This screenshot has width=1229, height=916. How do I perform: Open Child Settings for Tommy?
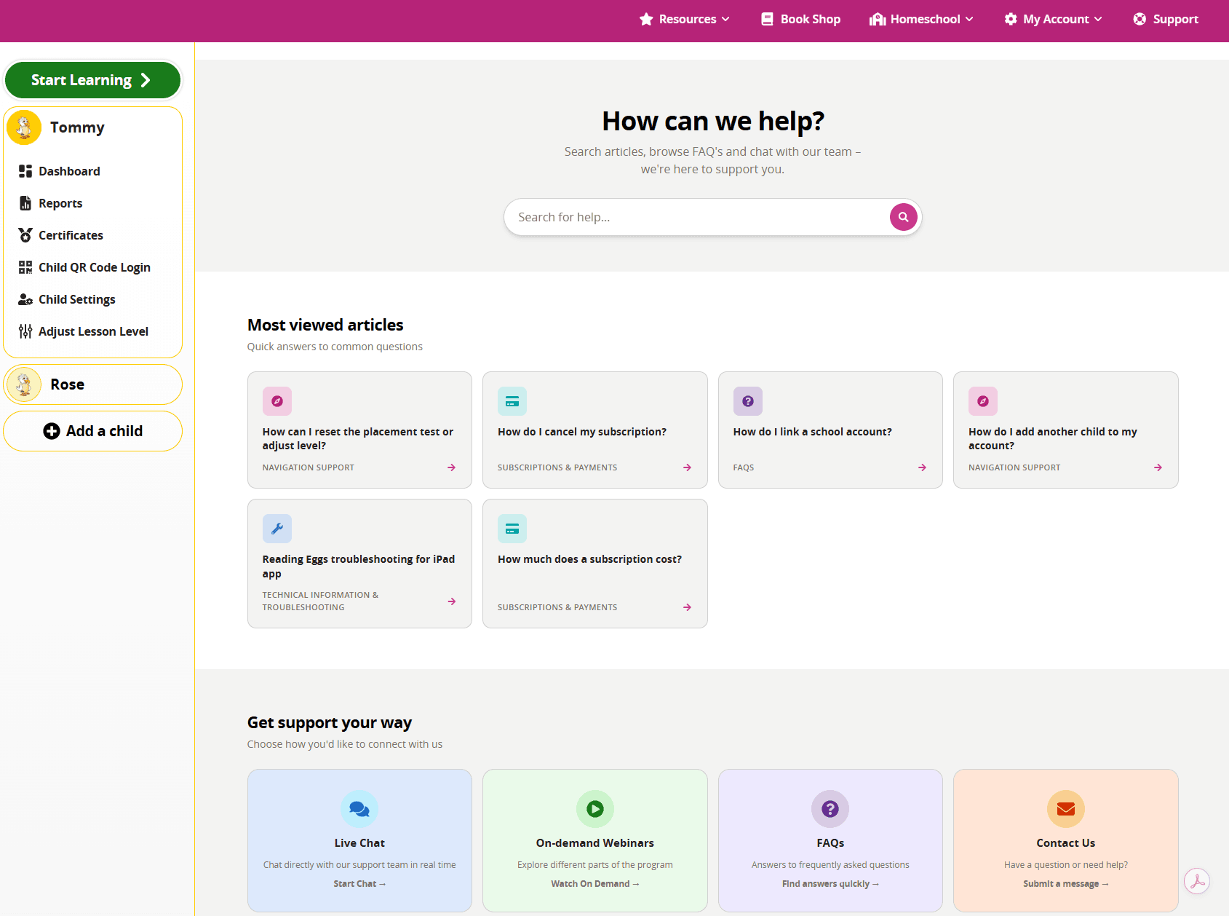click(x=67, y=299)
